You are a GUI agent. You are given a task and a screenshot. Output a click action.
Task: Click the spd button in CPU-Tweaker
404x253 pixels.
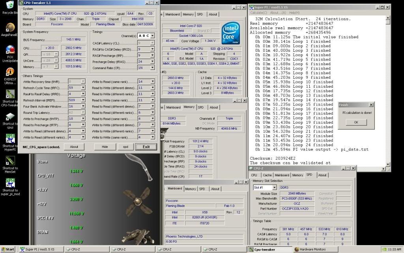(125, 147)
